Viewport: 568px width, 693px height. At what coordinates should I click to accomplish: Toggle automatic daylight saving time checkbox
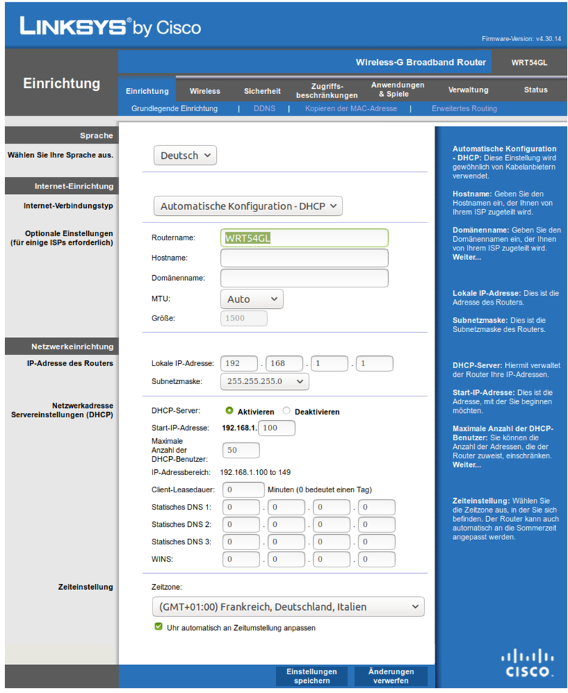[x=158, y=627]
